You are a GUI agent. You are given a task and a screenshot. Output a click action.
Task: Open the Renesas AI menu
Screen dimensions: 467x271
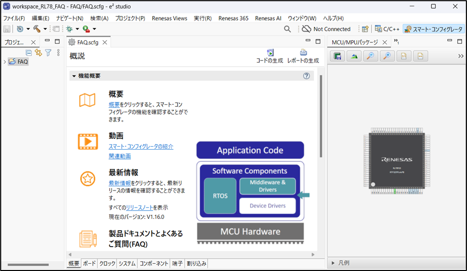268,18
